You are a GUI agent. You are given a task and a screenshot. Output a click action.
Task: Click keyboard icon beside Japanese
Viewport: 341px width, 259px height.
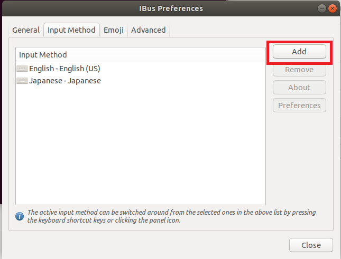22,81
